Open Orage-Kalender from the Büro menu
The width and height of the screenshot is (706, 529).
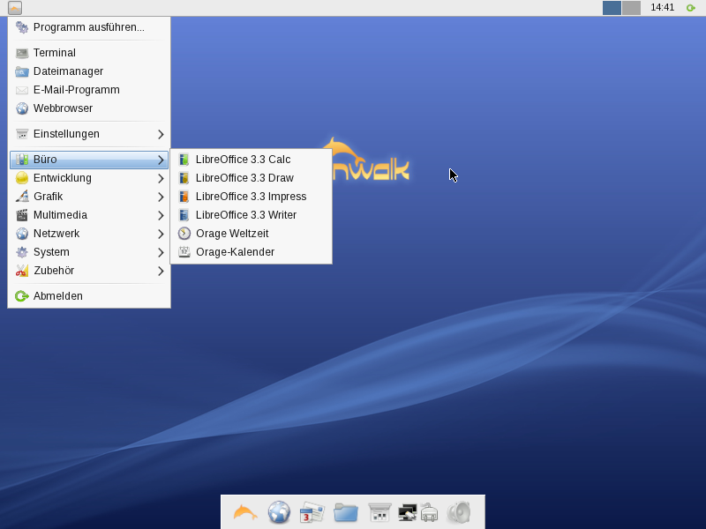click(235, 252)
